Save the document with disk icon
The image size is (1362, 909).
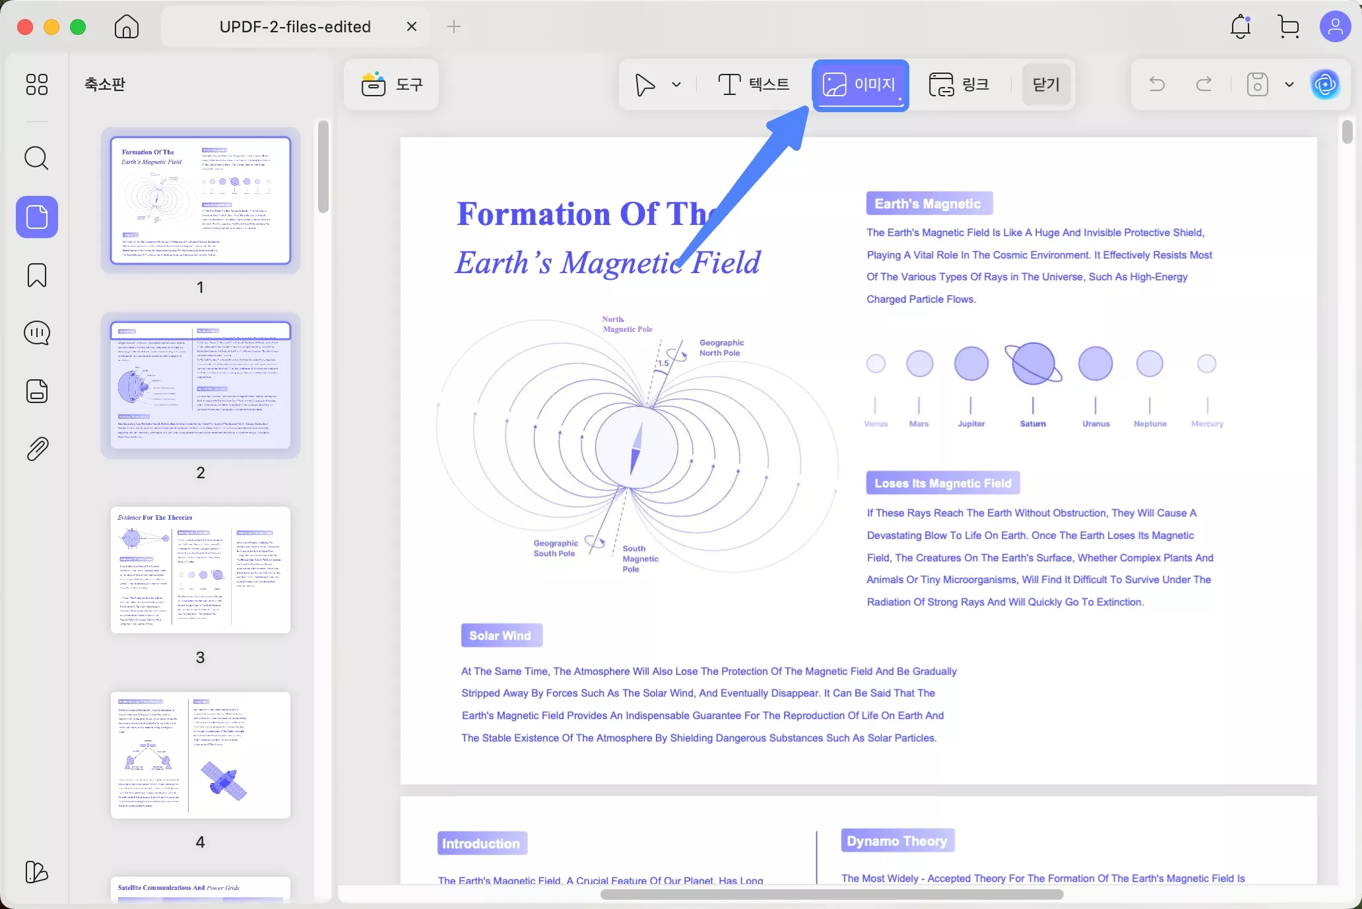pos(1258,84)
